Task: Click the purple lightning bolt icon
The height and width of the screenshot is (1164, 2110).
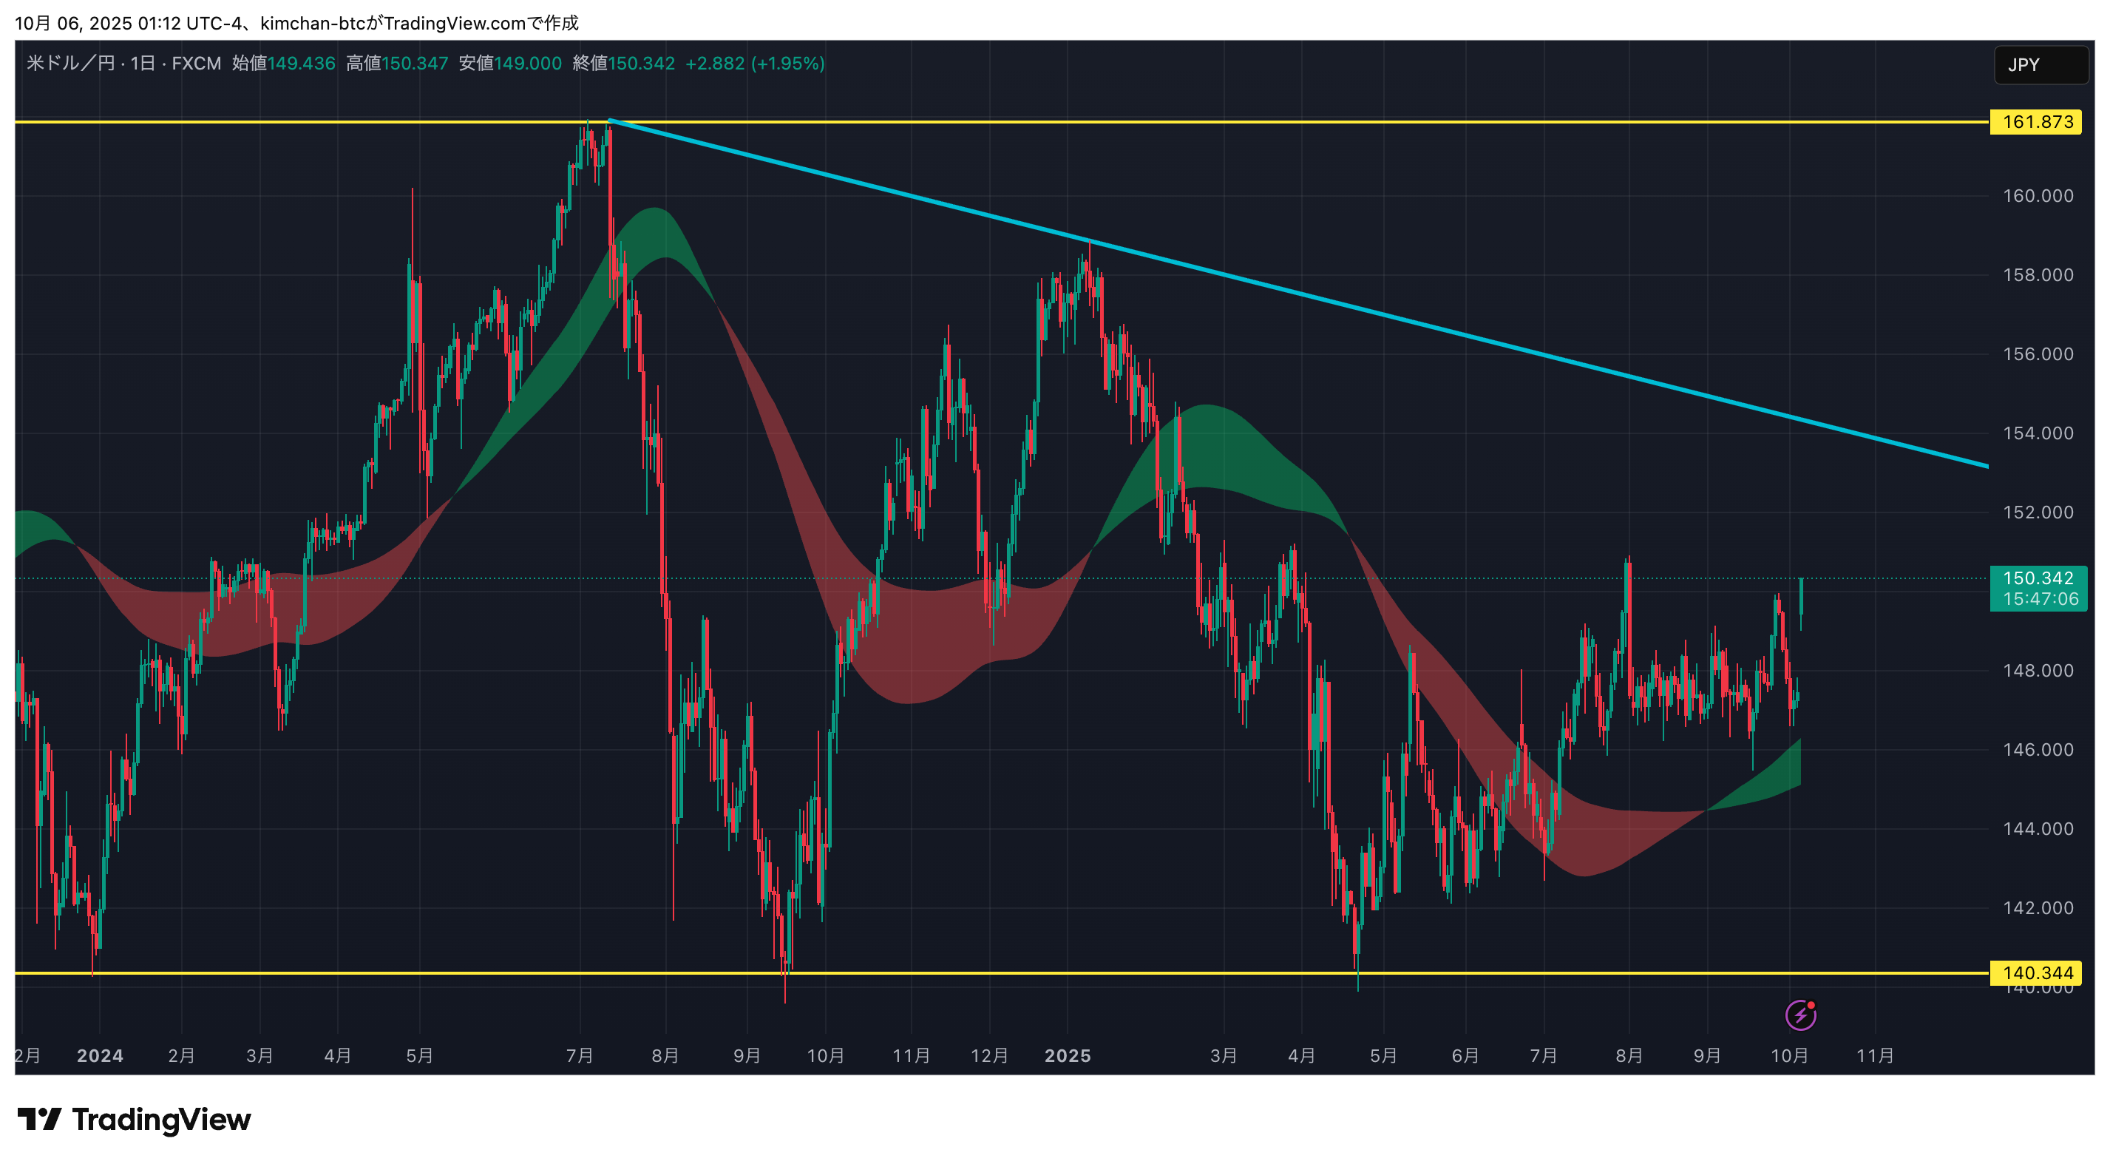Action: pyautogui.click(x=1799, y=1016)
